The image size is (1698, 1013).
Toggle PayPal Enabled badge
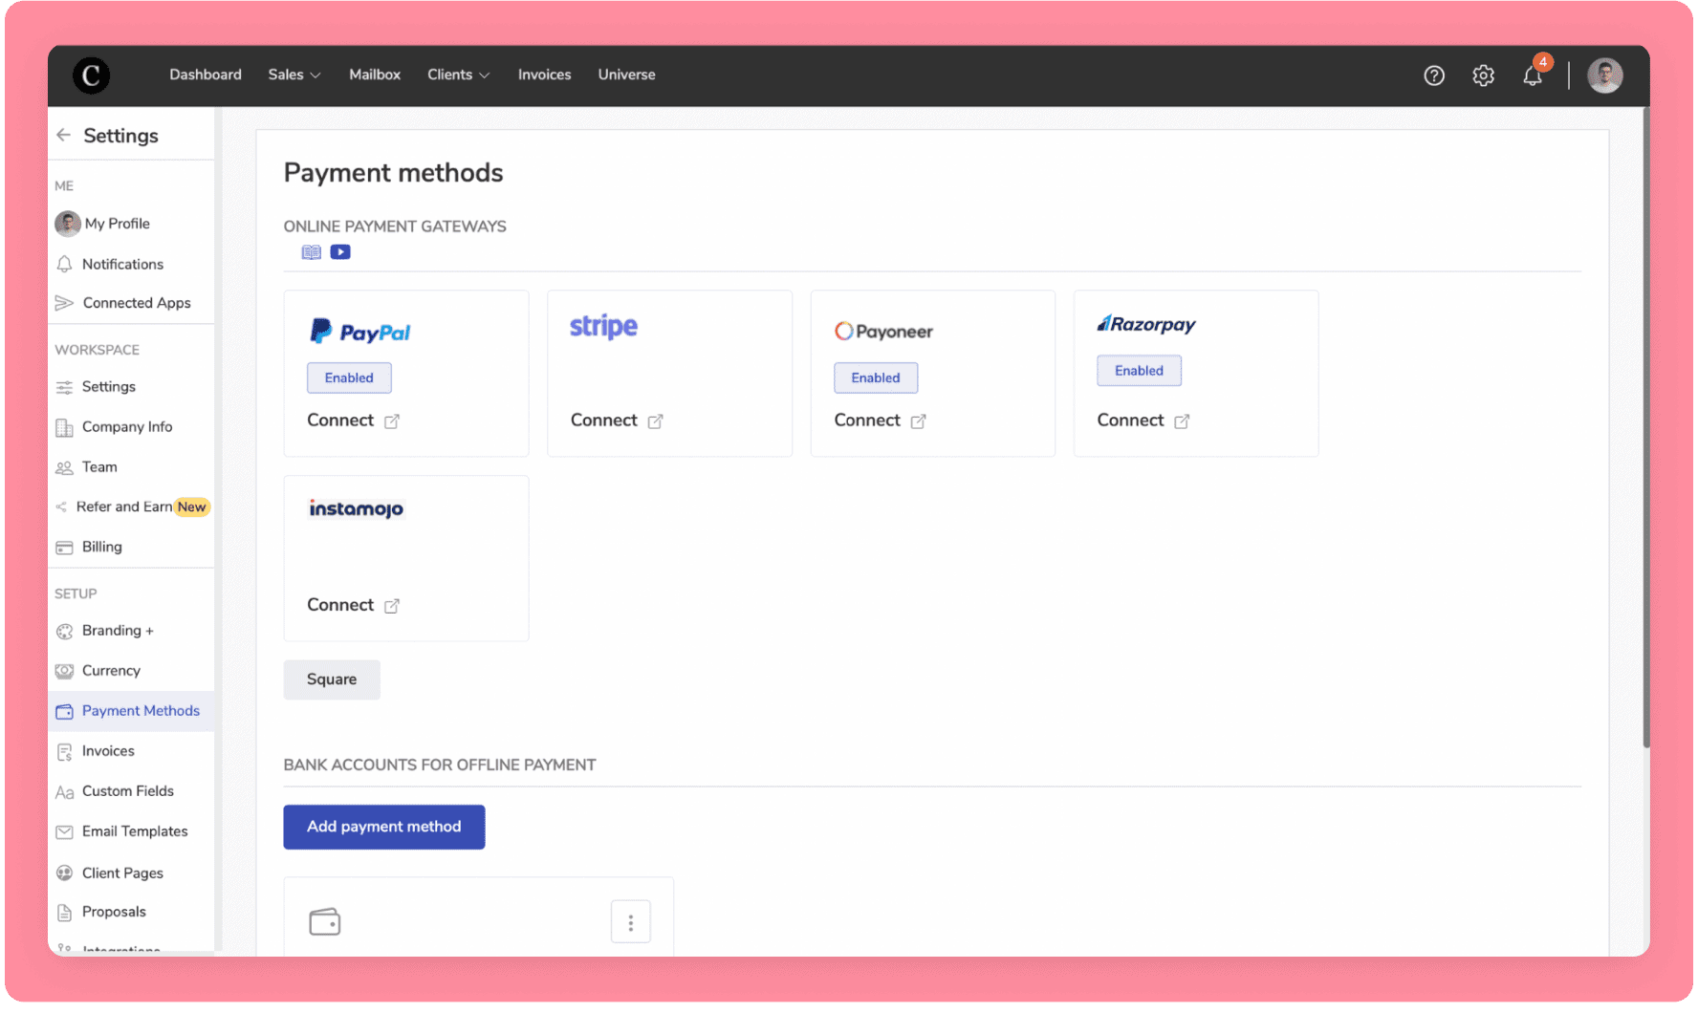[x=349, y=377]
